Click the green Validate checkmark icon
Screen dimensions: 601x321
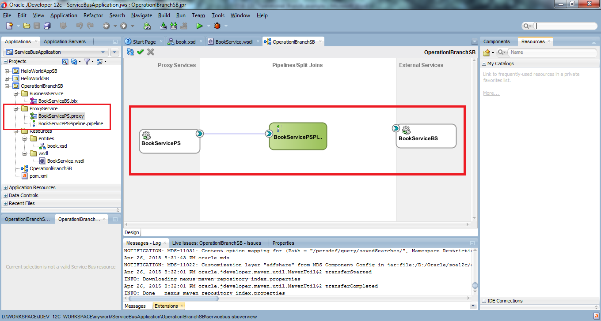coord(141,52)
